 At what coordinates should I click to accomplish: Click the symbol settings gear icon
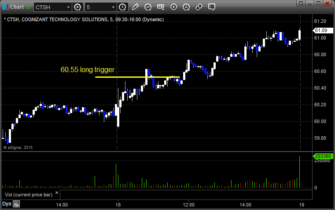[x=78, y=7]
